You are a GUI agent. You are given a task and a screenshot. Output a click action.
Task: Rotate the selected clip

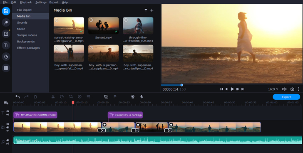tap(62, 96)
